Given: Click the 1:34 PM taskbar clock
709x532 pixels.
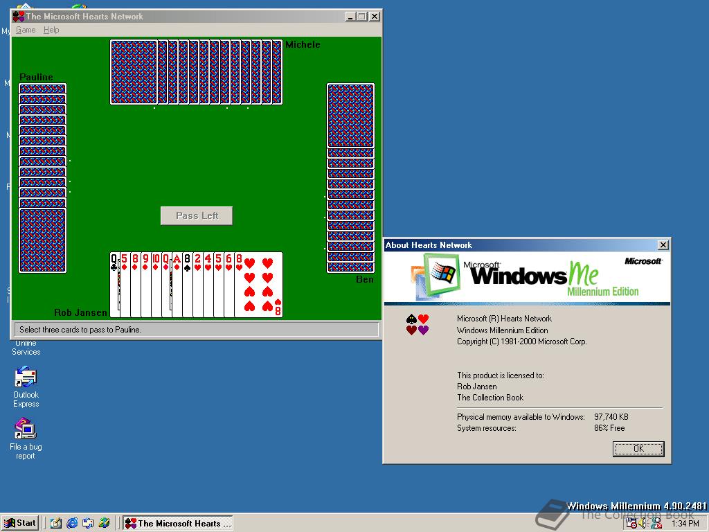Looking at the screenshot, I should pyautogui.click(x=685, y=524).
